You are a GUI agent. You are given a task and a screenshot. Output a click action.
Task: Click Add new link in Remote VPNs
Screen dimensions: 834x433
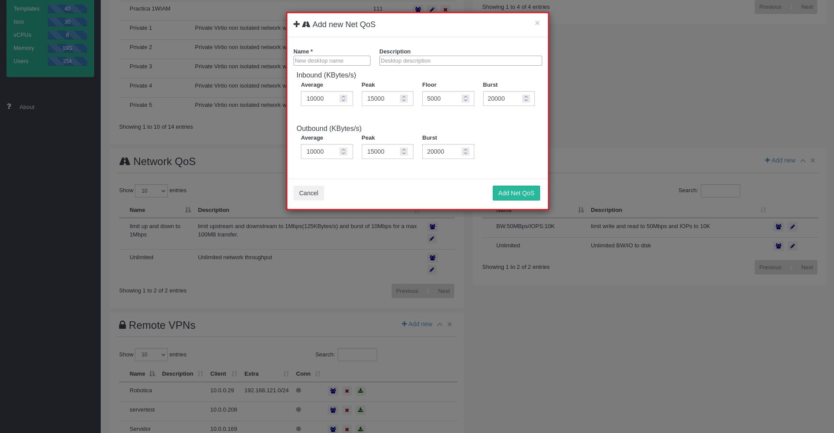tap(417, 324)
